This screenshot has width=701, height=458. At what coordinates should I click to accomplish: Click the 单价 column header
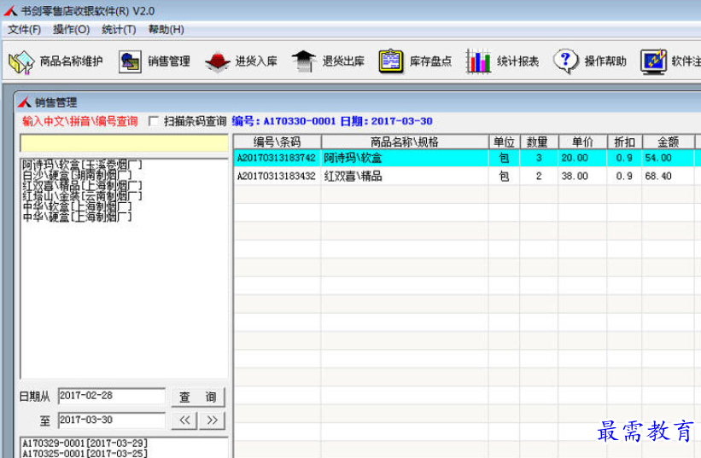[582, 142]
